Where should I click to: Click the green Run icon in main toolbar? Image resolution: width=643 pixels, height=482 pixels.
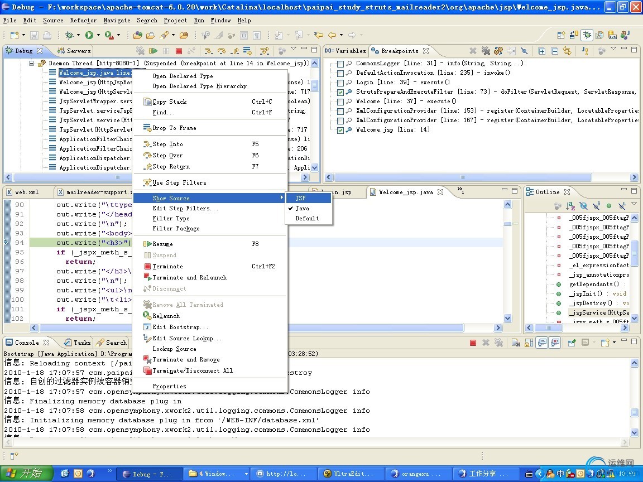89,35
